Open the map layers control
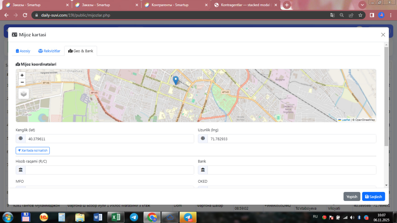Viewport: 397px width, 223px height. (24, 93)
